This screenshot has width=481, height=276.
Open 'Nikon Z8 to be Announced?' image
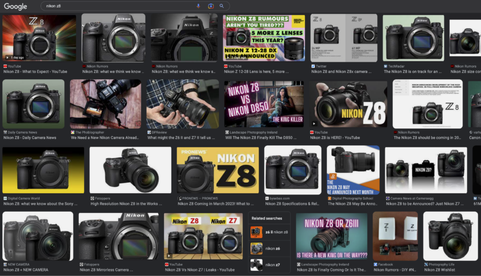[x=426, y=170]
